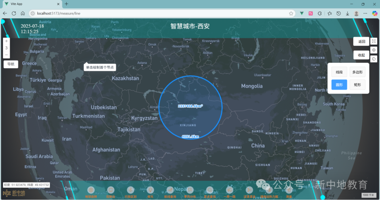
Task: Open the browser extensions puzzle icon
Action: tap(320, 14)
